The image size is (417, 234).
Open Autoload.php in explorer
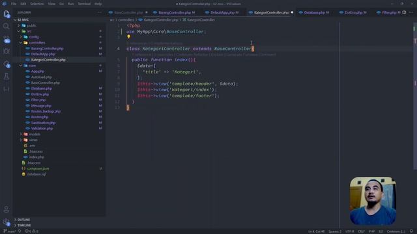point(41,77)
